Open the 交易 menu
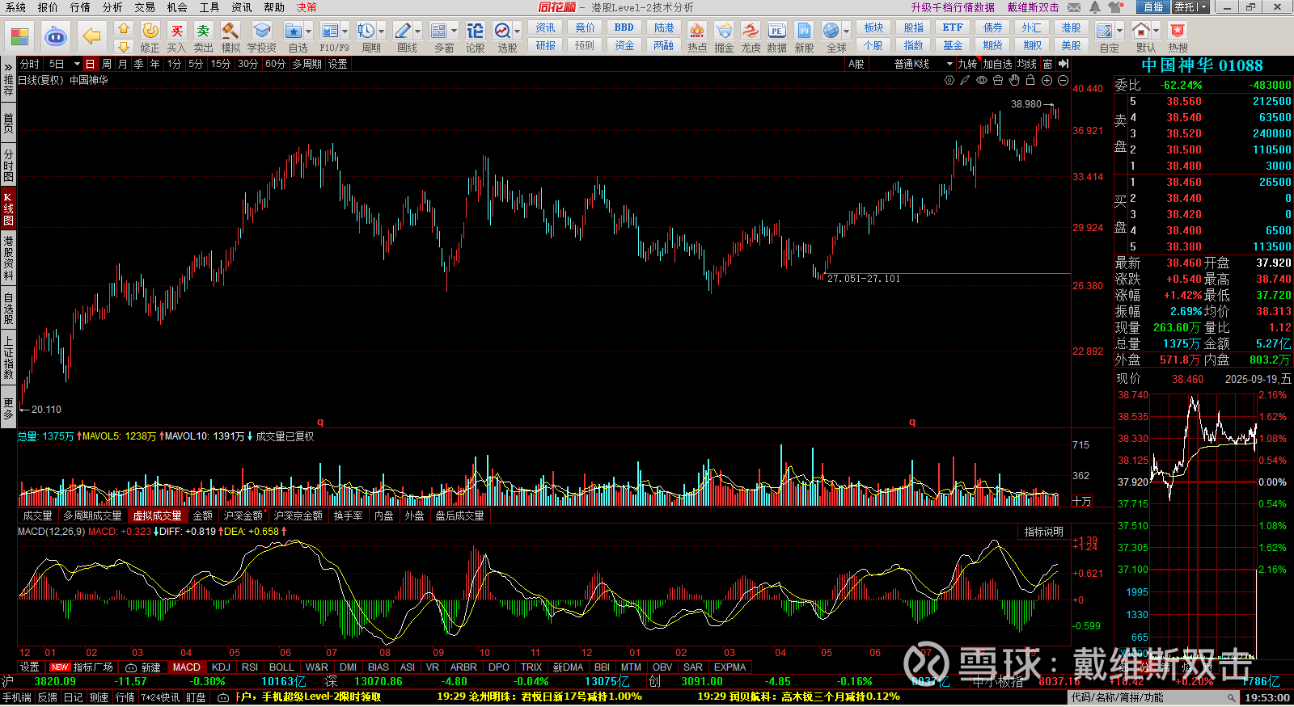1294x707 pixels. tap(145, 7)
